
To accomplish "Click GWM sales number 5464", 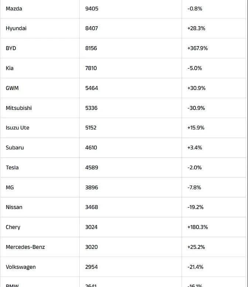I will [92, 88].
